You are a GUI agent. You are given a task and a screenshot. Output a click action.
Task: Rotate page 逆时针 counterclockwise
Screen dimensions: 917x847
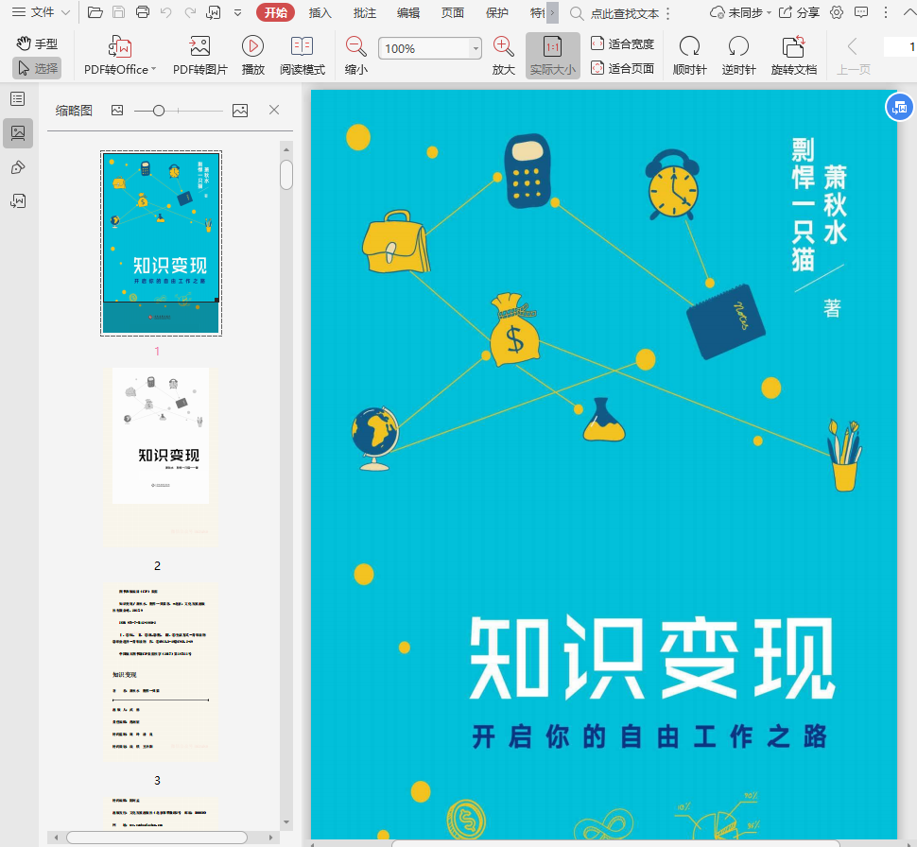(738, 56)
